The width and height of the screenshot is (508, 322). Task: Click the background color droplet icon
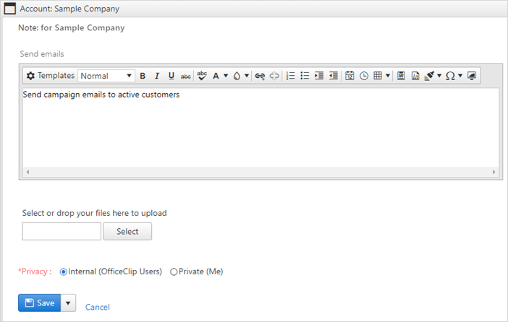tap(237, 76)
